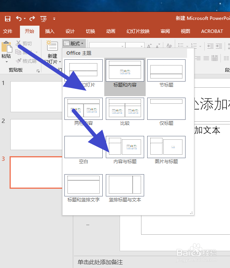Click the 新建幻灯片 new slide icon
This screenshot has height=268, width=230.
(52, 45)
